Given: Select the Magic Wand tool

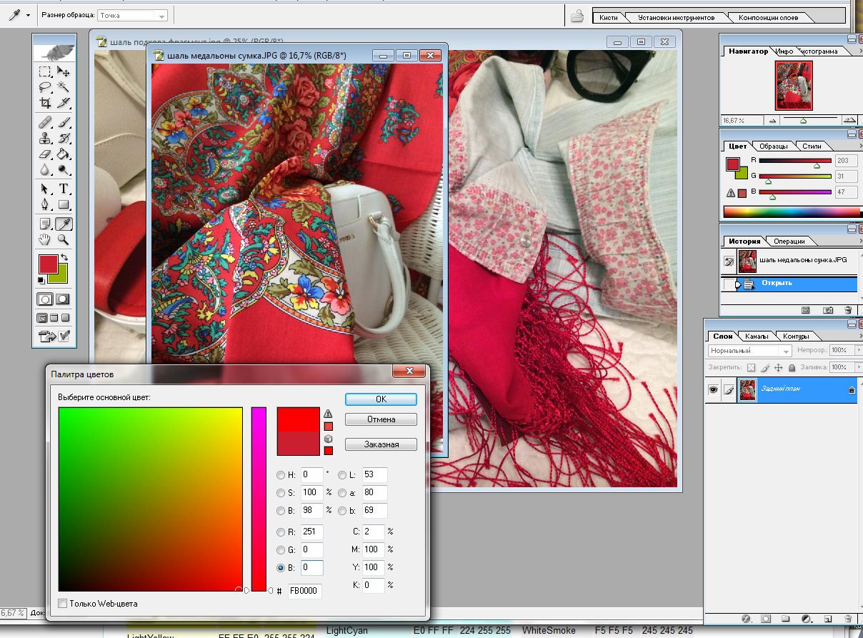Looking at the screenshot, I should tap(64, 87).
